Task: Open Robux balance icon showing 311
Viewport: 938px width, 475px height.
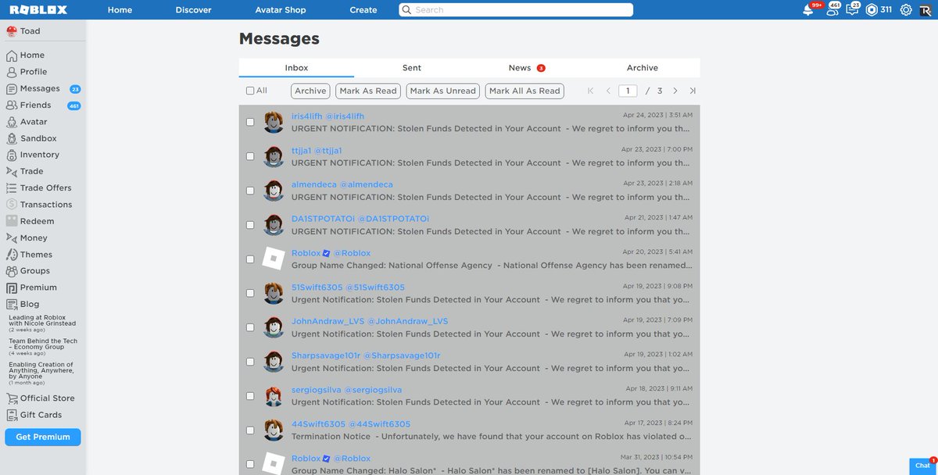Action: 872,10
